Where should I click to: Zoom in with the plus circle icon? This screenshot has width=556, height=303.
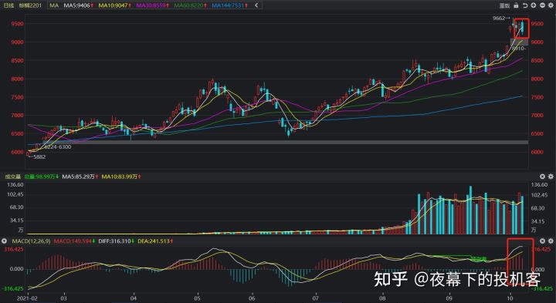534,5
